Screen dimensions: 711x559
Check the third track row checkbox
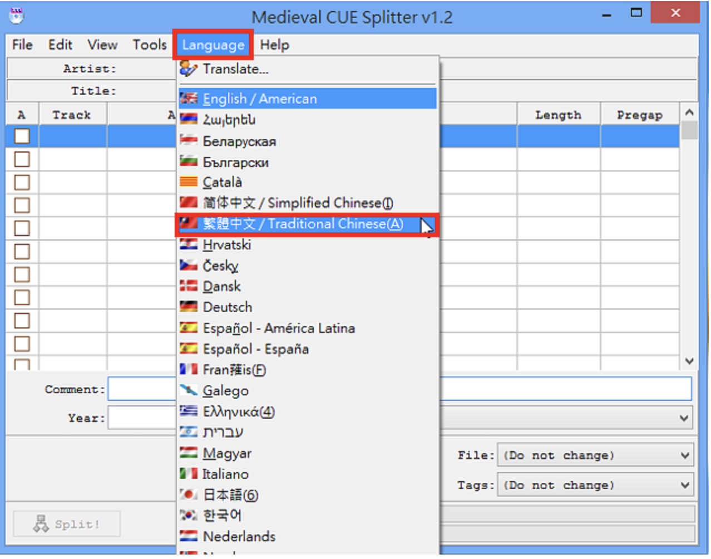click(22, 182)
